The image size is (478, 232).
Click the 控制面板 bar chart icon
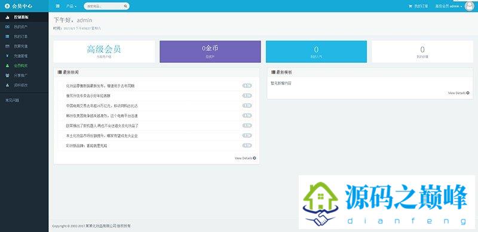coord(7,17)
